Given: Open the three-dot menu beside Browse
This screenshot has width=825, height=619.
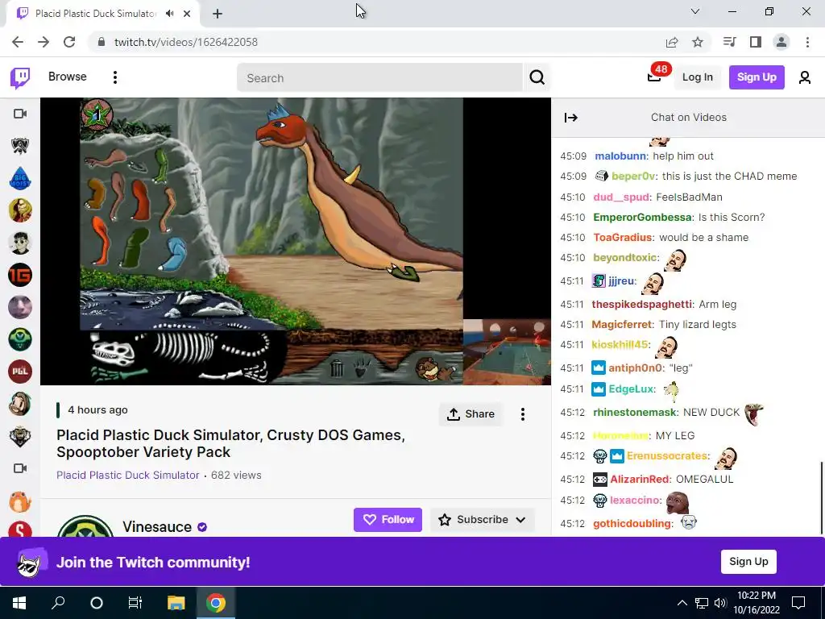Looking at the screenshot, I should coord(114,77).
